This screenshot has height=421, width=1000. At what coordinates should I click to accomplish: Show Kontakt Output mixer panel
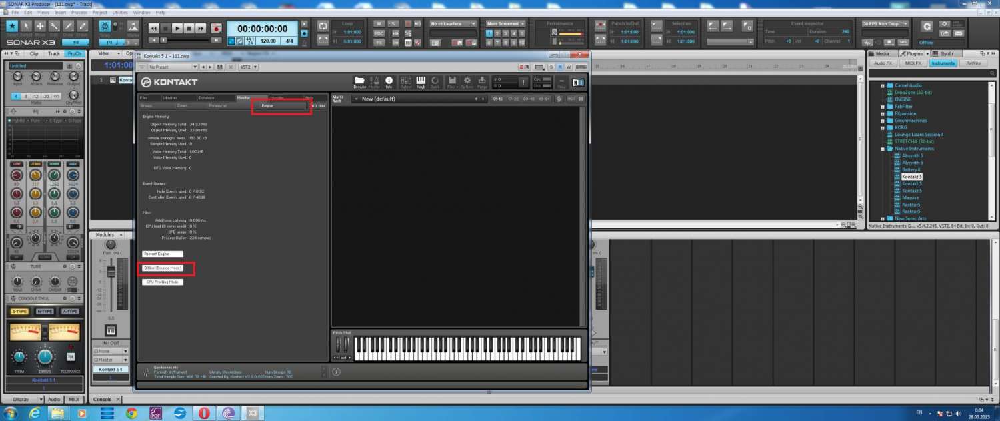click(x=406, y=81)
